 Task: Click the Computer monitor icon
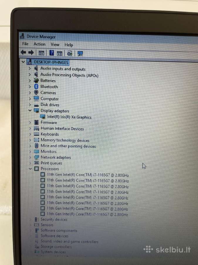pyautogui.click(x=36, y=98)
